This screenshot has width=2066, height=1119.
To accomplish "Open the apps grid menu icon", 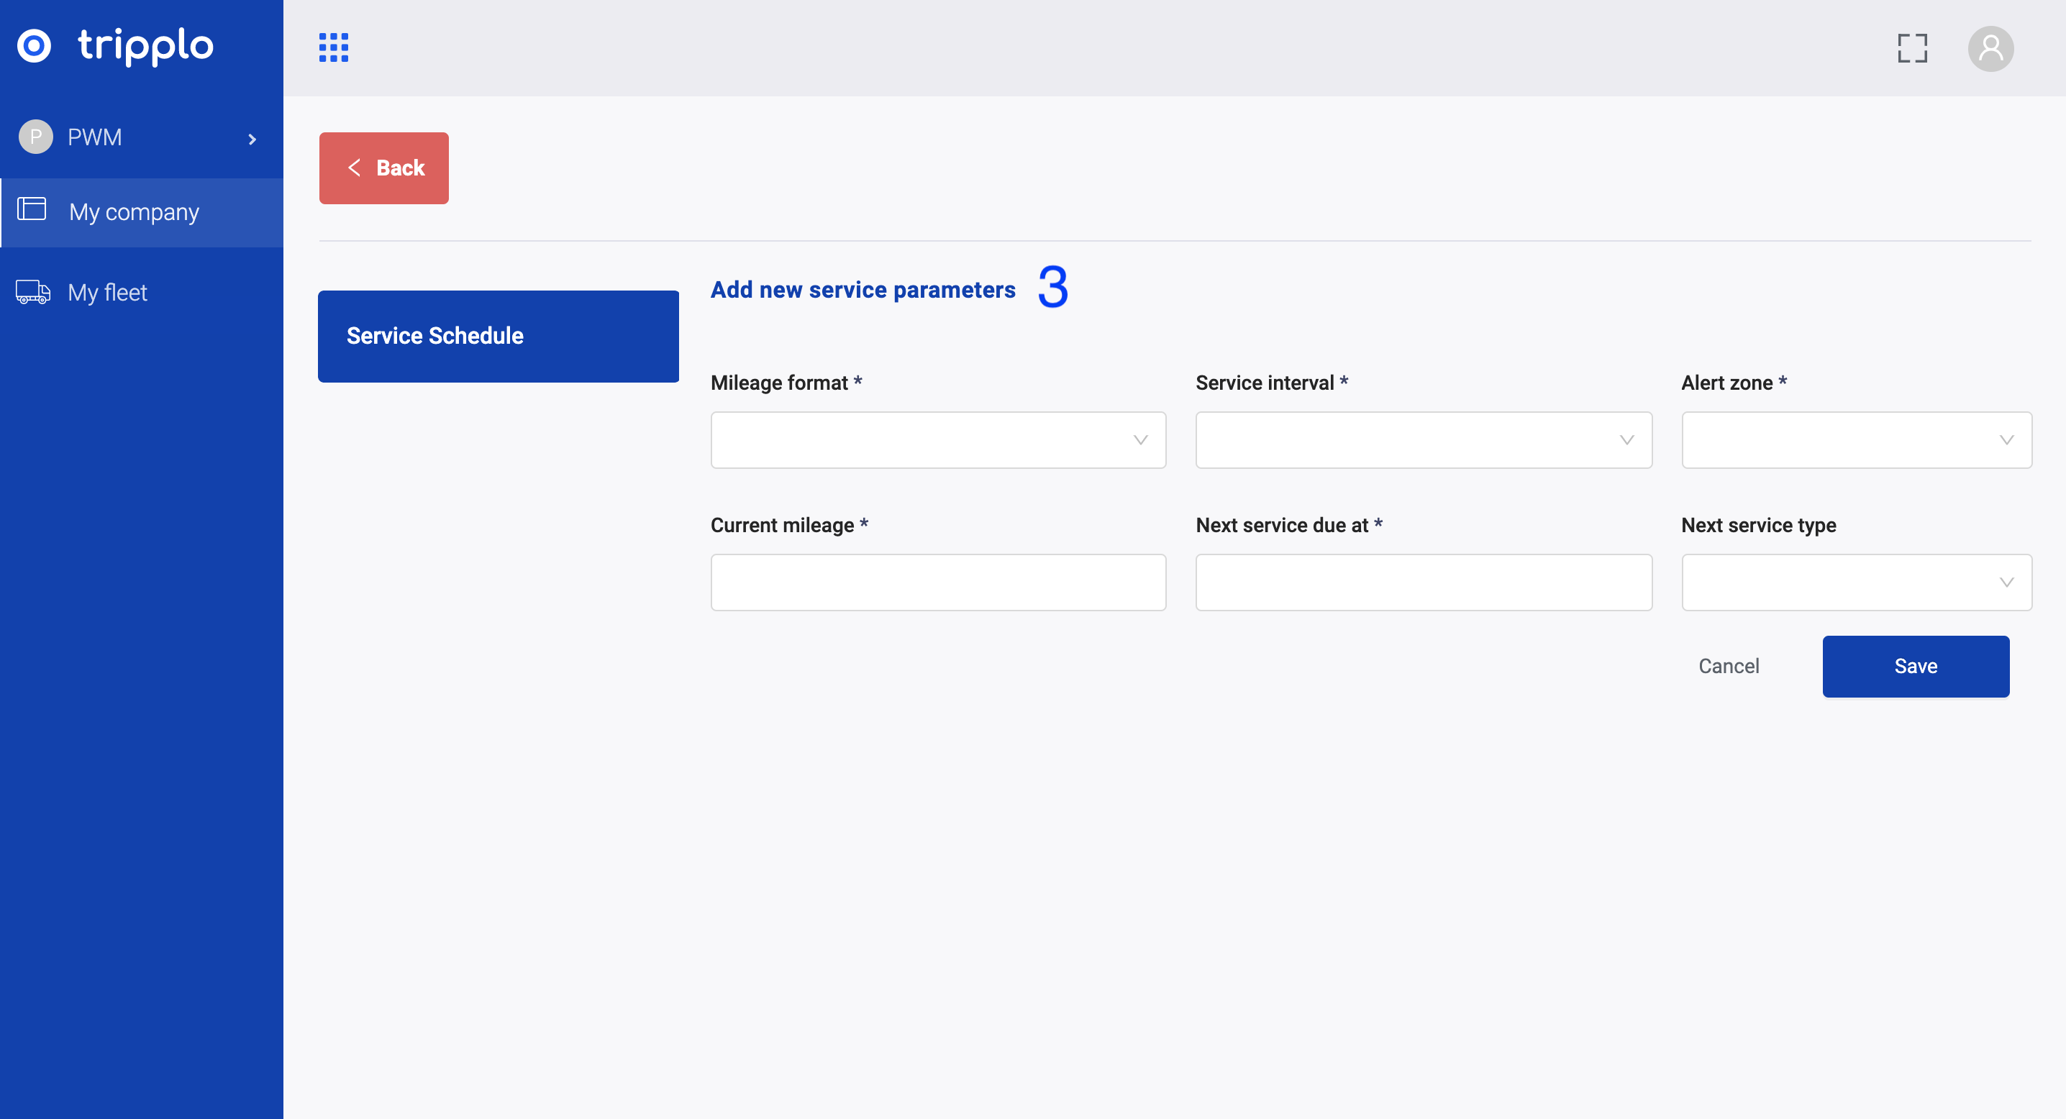I will point(334,47).
